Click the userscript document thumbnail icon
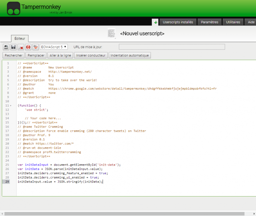The image size is (256, 216). click(x=112, y=33)
